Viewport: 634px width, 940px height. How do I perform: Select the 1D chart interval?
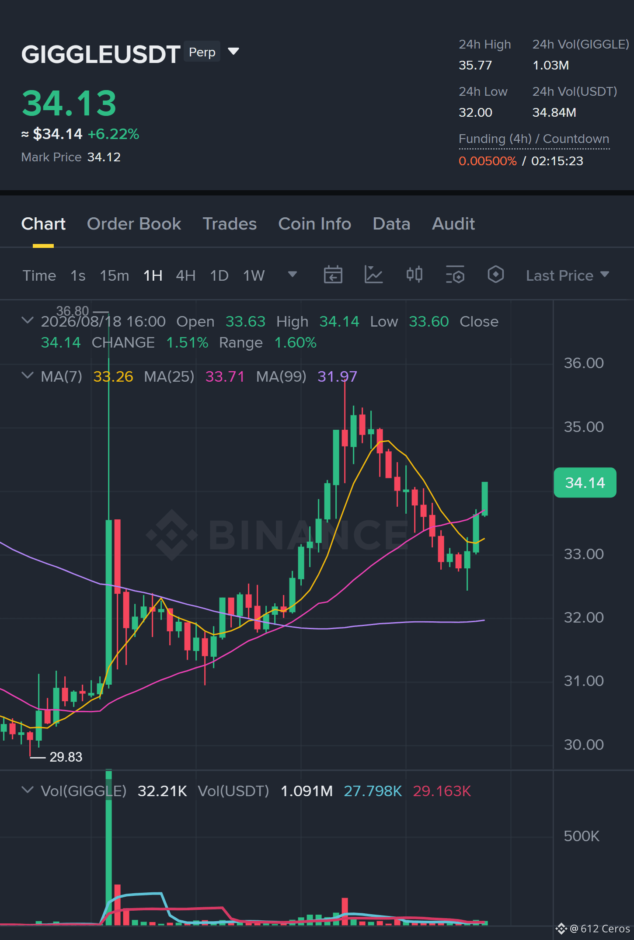point(219,275)
